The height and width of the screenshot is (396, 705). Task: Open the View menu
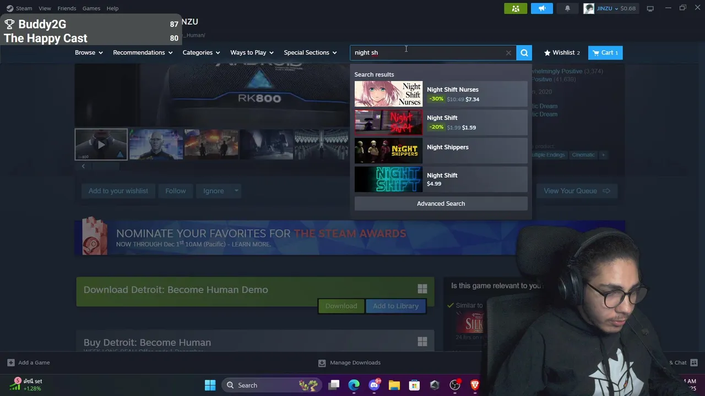45,8
